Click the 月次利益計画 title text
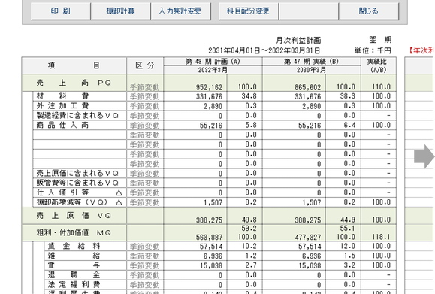 point(298,41)
